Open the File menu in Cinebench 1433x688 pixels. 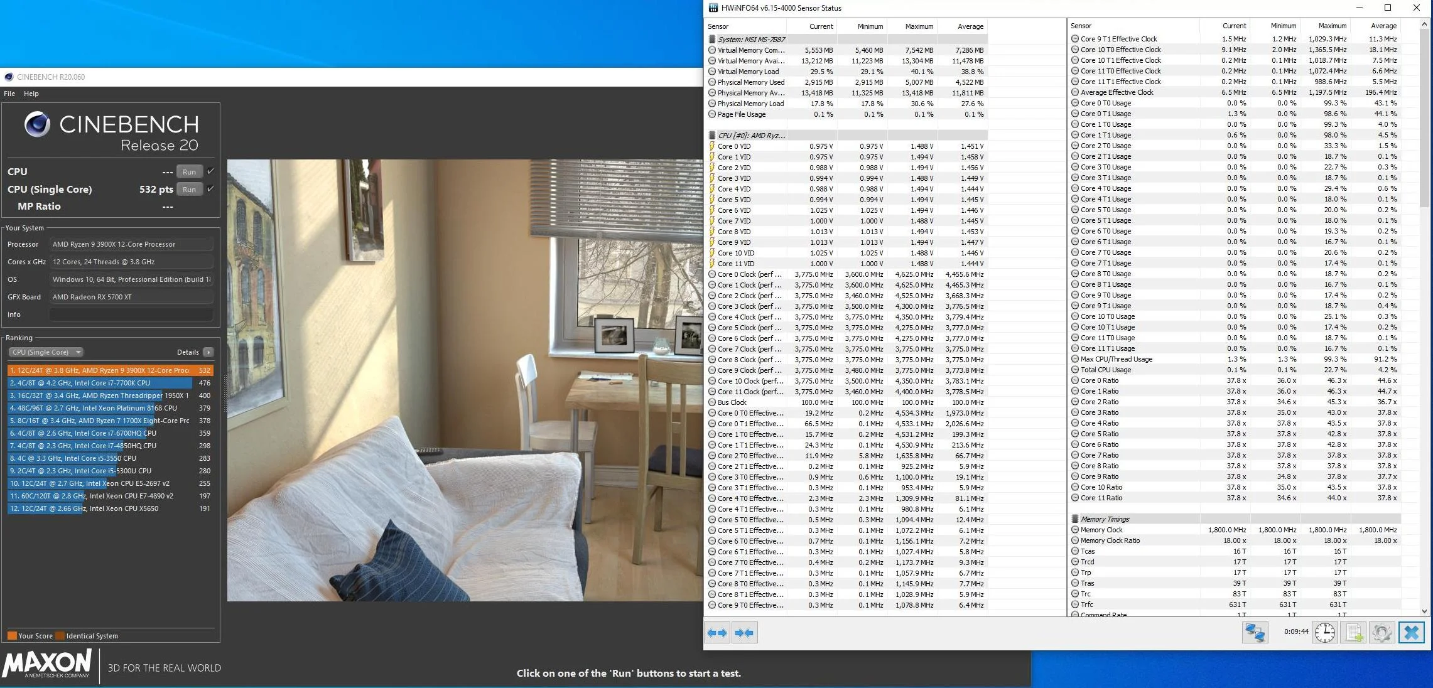(9, 94)
